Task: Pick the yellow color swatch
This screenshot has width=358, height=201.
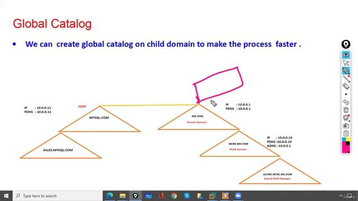Action: [x=348, y=139]
